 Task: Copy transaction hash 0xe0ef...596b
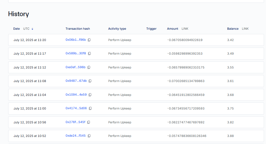tap(89, 67)
